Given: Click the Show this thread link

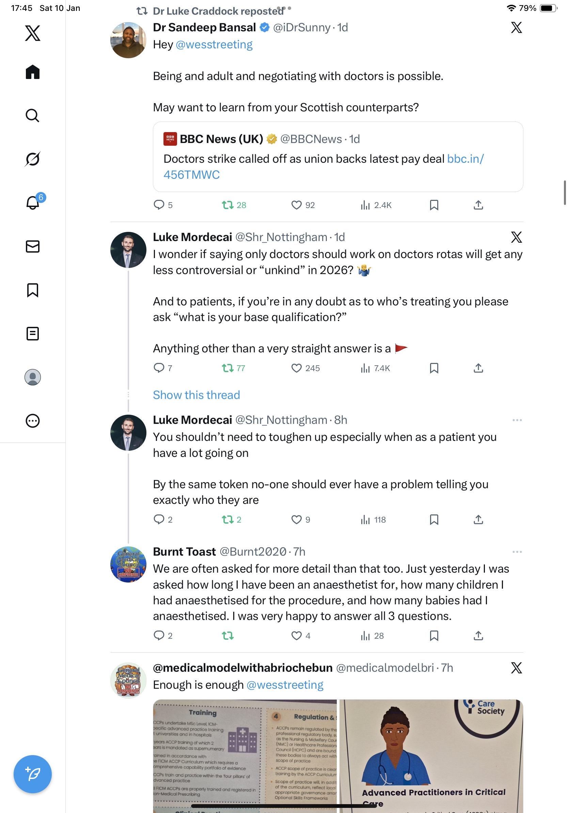Looking at the screenshot, I should (196, 395).
